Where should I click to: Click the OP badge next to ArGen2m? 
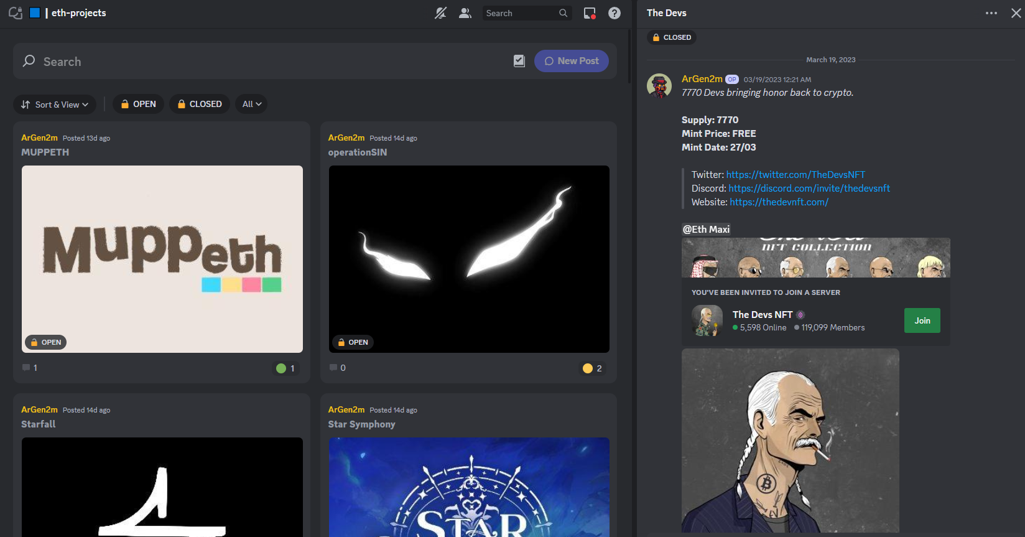[x=732, y=80]
